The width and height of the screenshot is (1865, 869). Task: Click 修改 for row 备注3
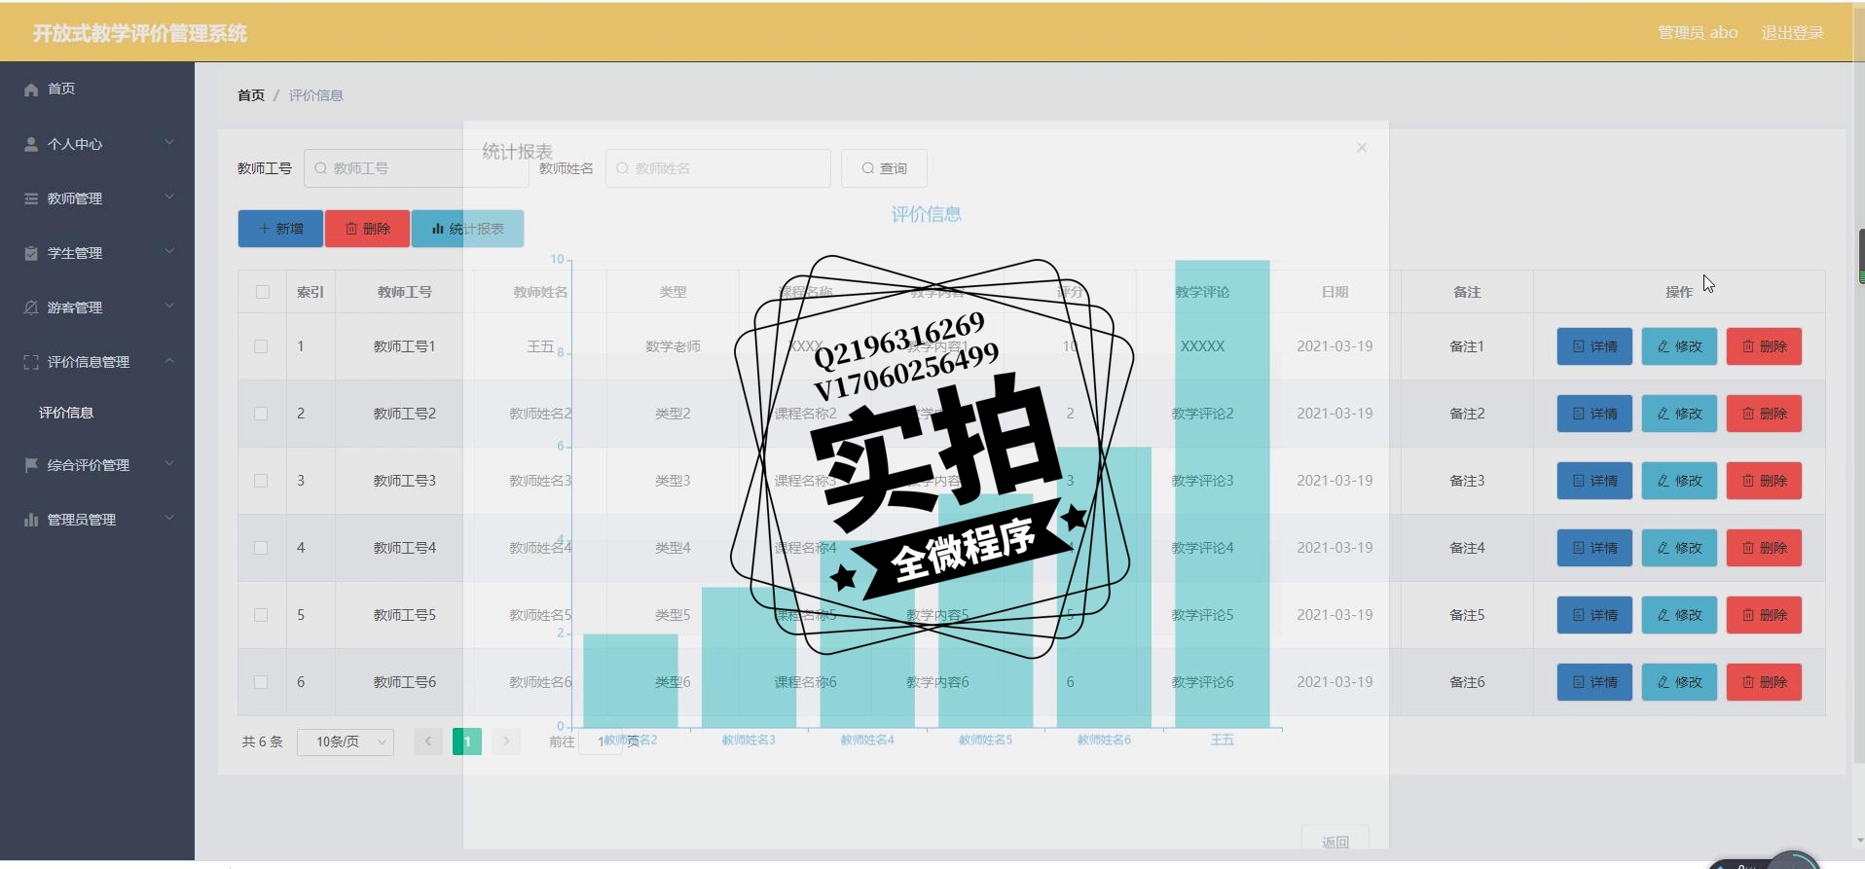(1679, 481)
